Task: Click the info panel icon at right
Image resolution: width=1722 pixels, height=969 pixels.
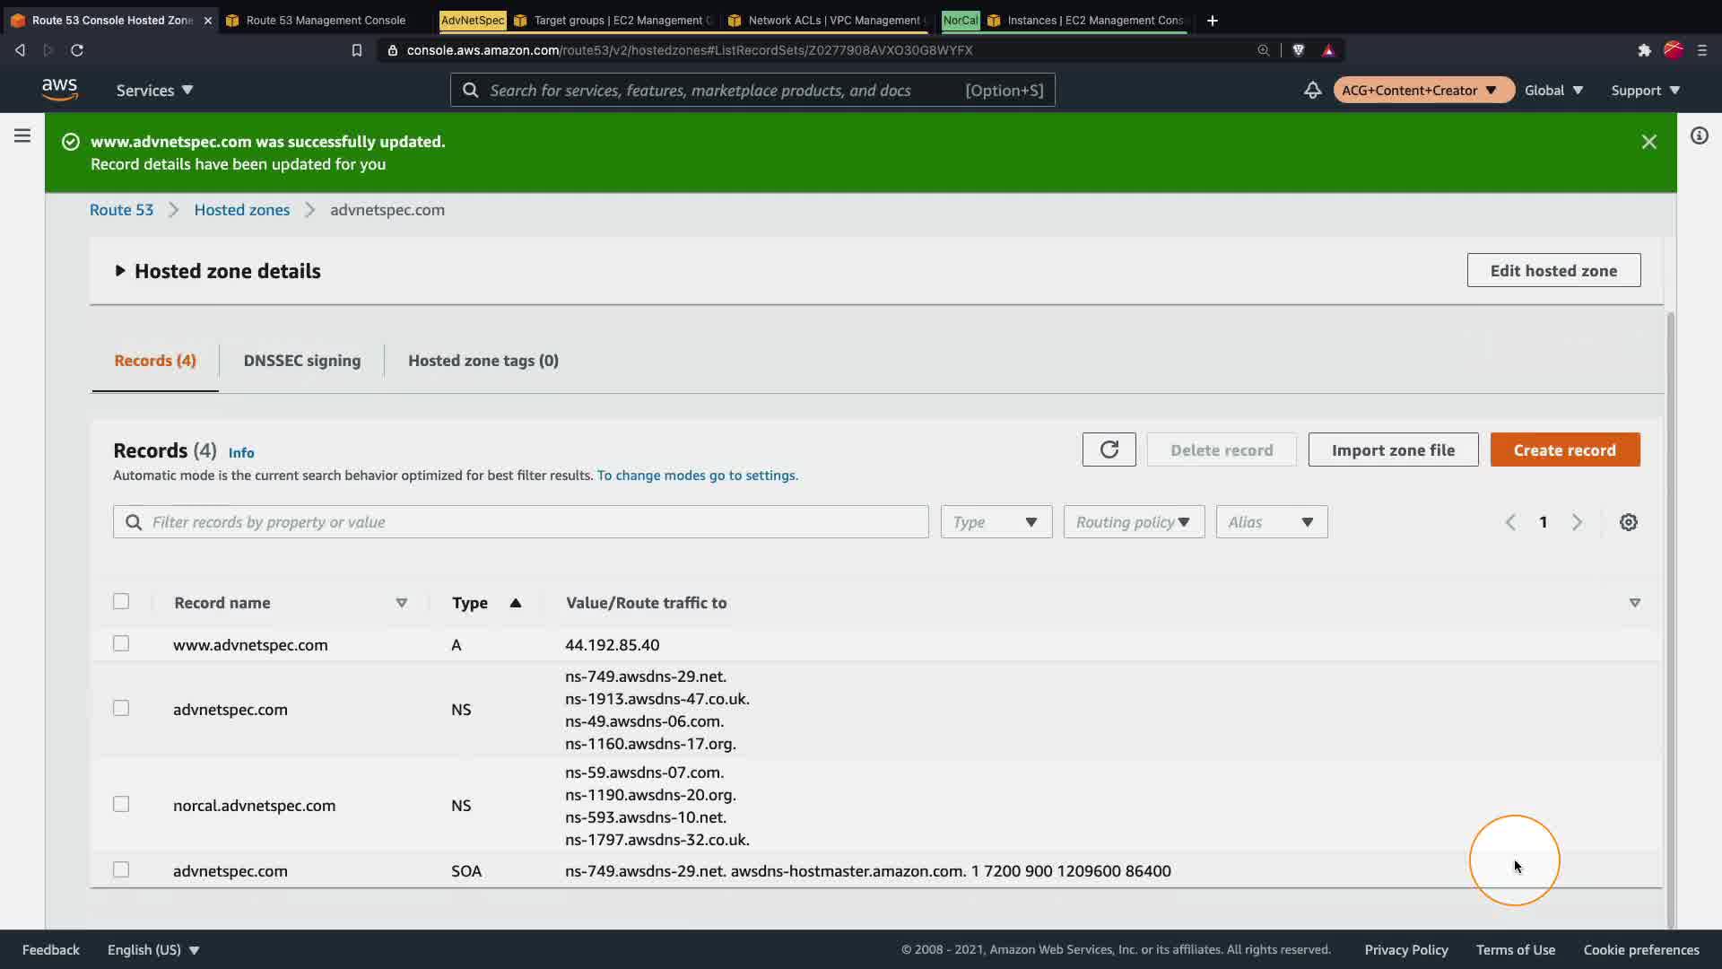Action: [1699, 135]
